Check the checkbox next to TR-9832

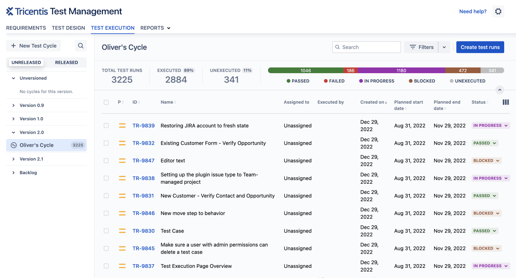click(x=106, y=143)
